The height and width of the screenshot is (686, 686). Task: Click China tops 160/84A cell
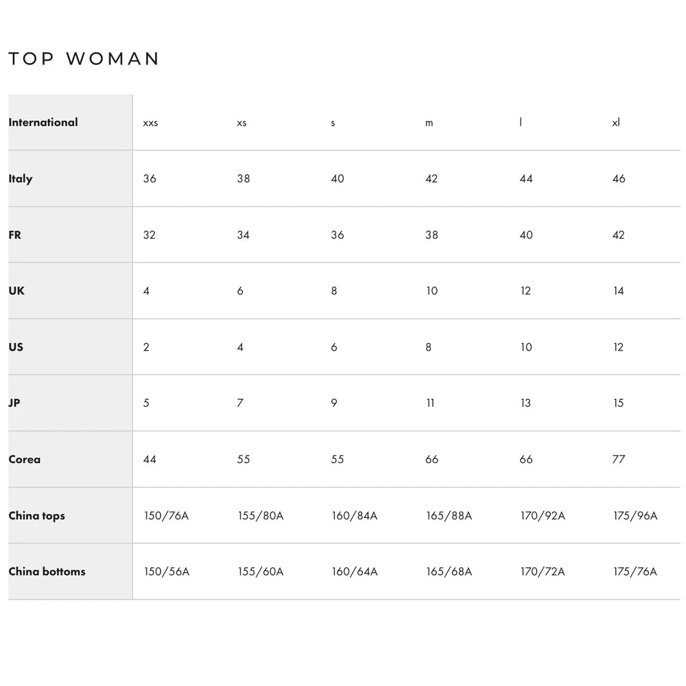tap(355, 516)
